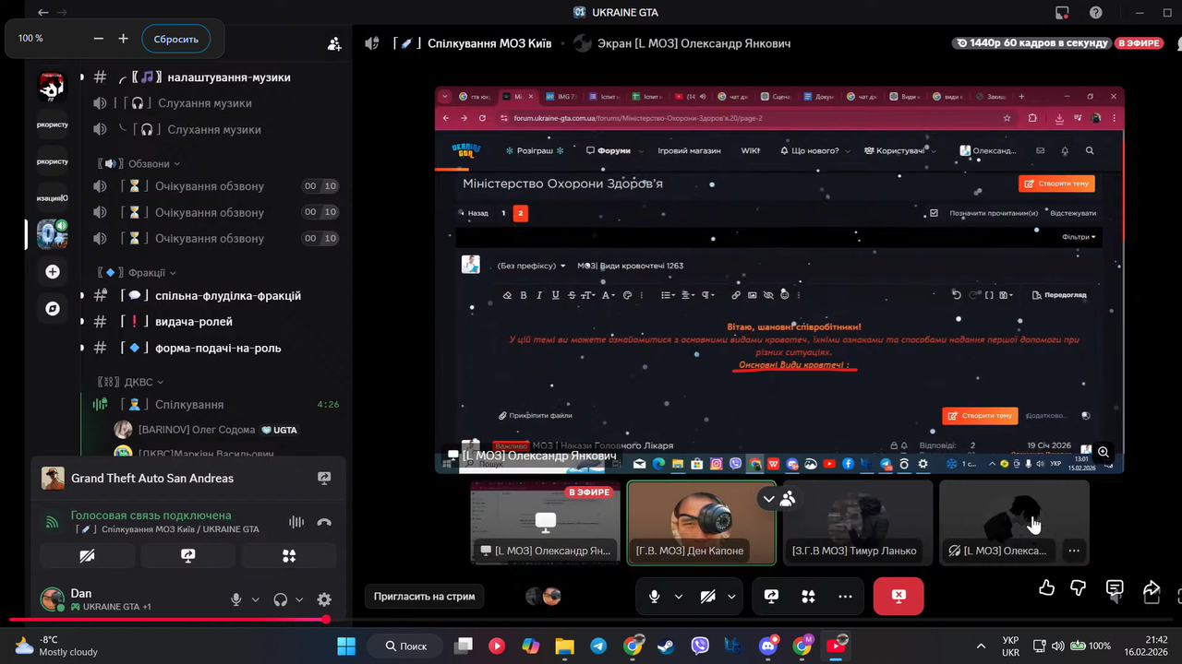Image resolution: width=1182 pixels, height=664 pixels.
Task: Open the Фільтри dropdown in the streamed forum
Action: [x=1079, y=237]
